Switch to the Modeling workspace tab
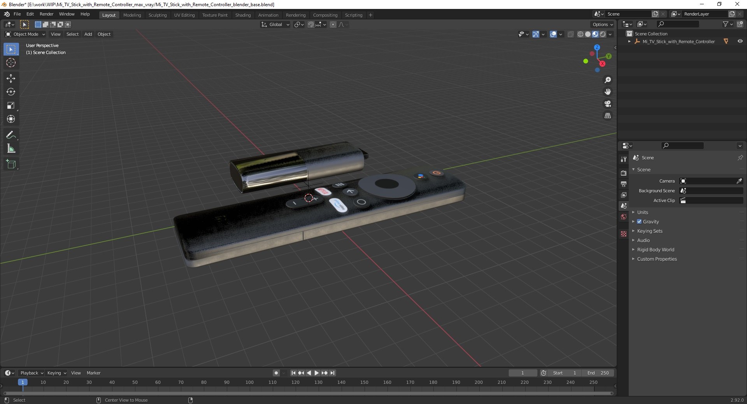This screenshot has height=404, width=747. coord(132,15)
